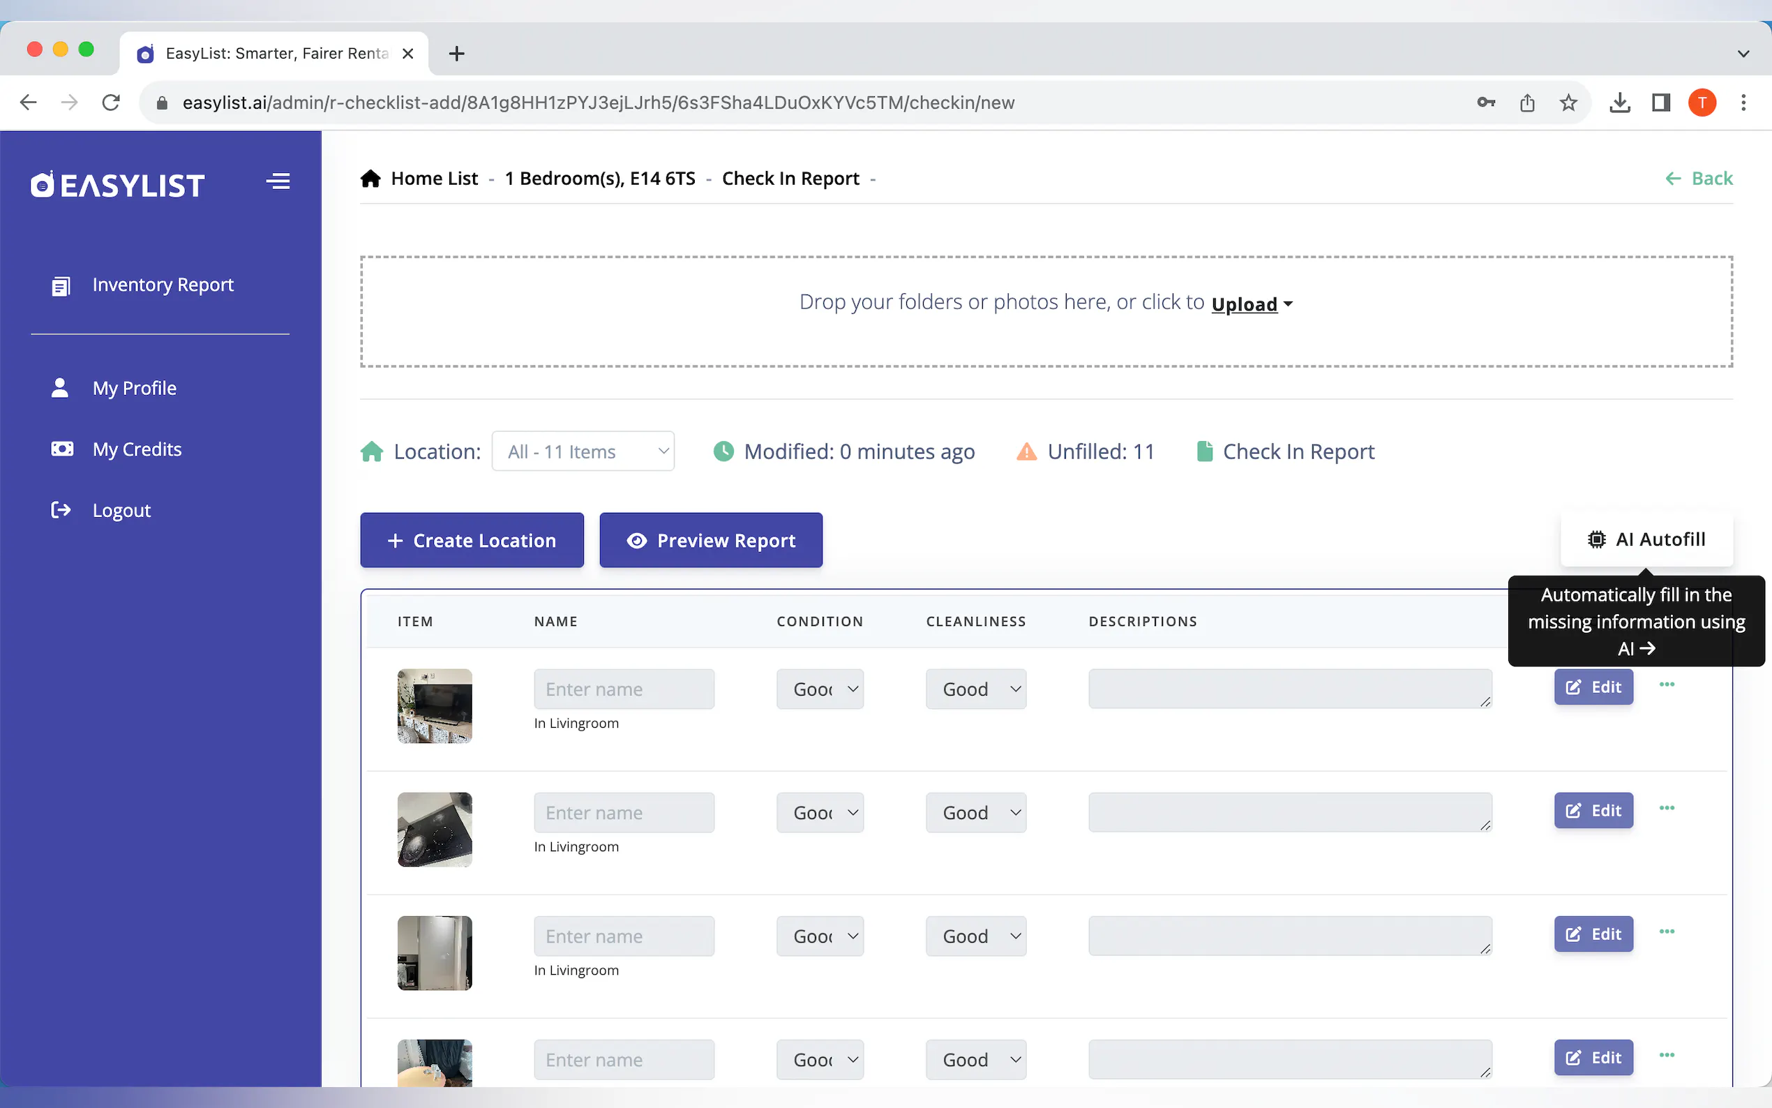Open Inventory Report in sidebar
This screenshot has height=1108, width=1772.
click(163, 285)
